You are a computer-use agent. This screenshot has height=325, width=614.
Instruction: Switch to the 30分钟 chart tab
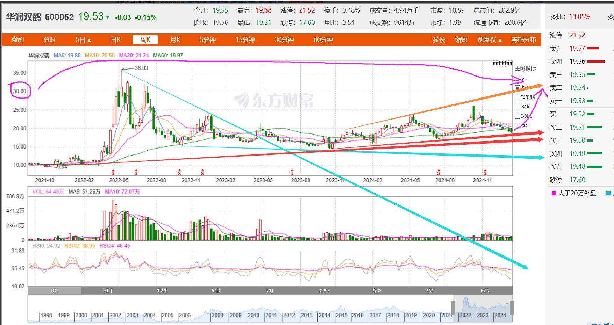click(284, 40)
